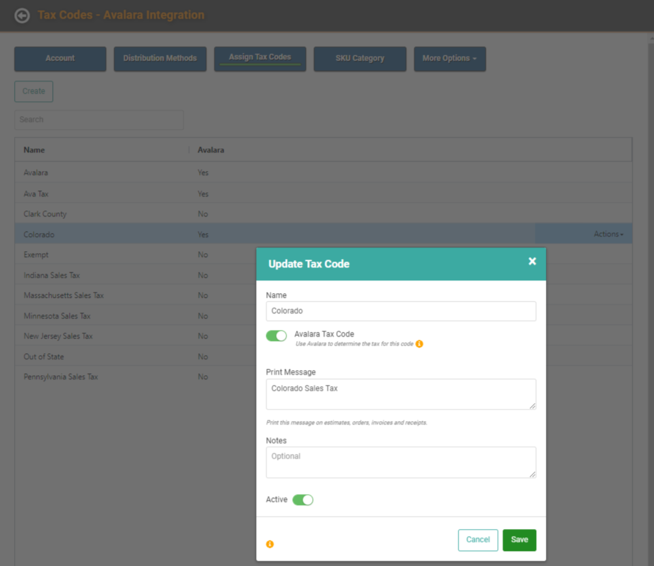Sort by the Avalara column header

[211, 150]
